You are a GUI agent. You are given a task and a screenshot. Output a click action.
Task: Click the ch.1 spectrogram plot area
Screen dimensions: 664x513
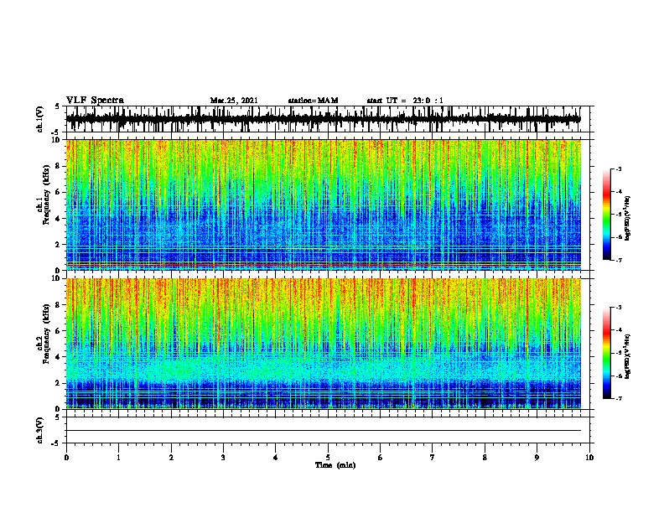323,205
